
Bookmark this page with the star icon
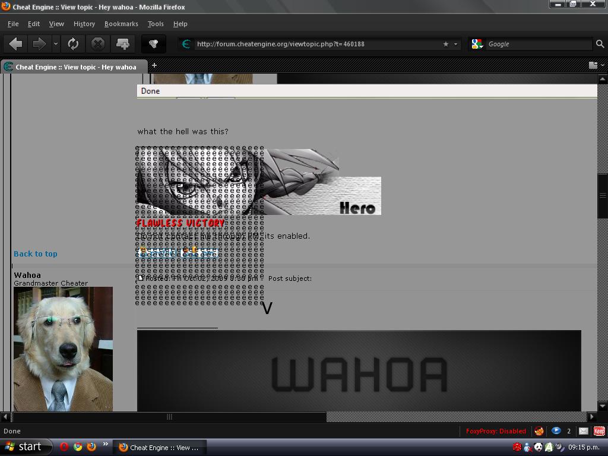[x=446, y=44]
